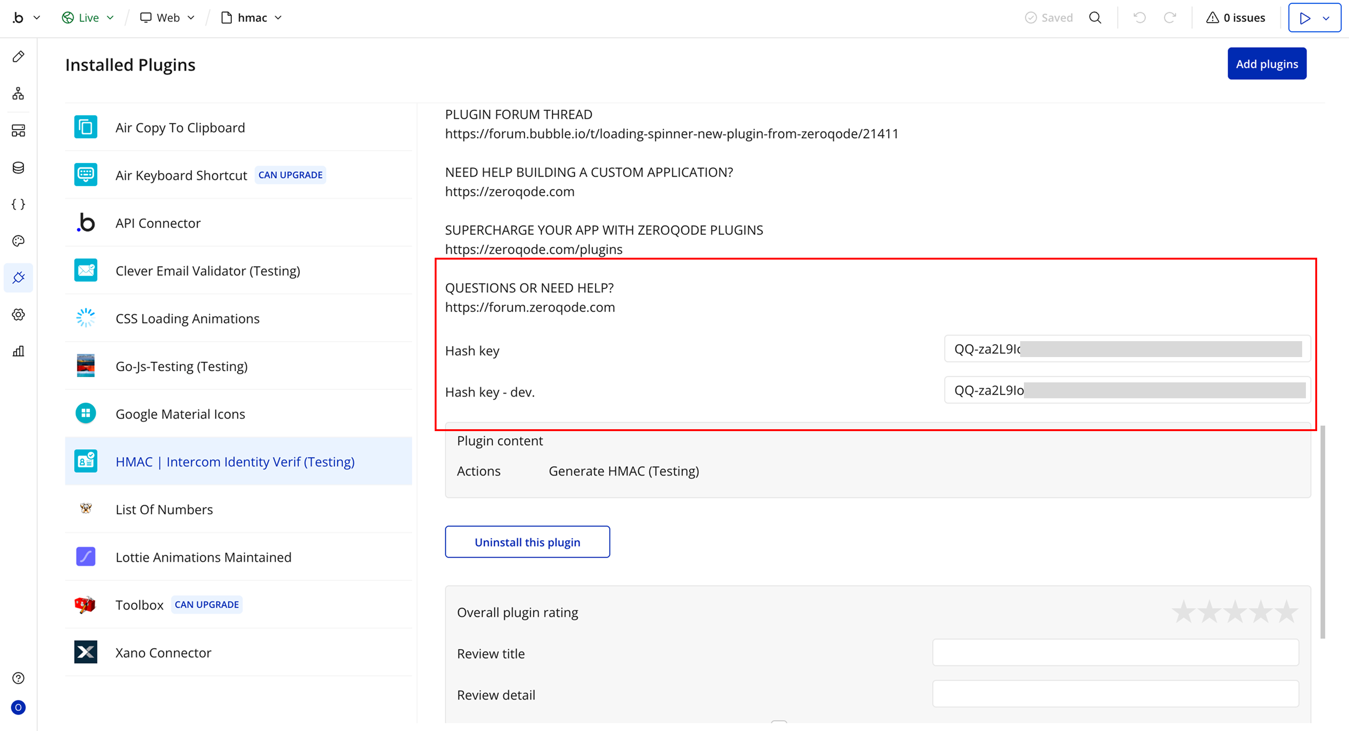Select the Xano Connector plugin
The width and height of the screenshot is (1349, 731).
[163, 653]
